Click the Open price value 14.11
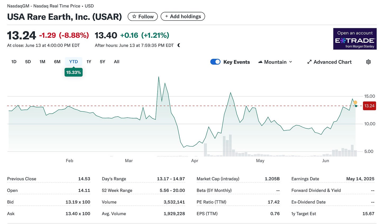This screenshot has width=385, height=224. pos(84,190)
